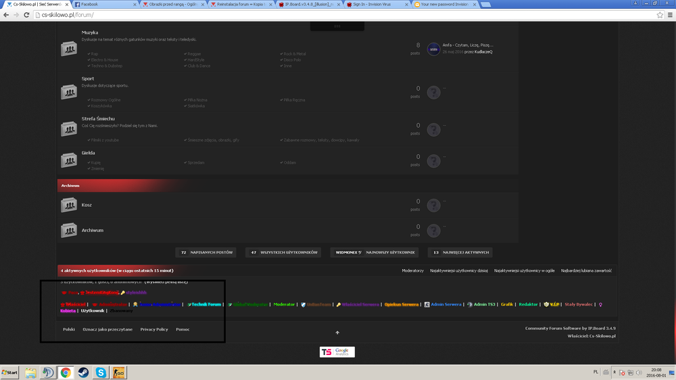Image resolution: width=676 pixels, height=380 pixels.
Task: Open the Chrome menu hamburger icon
Action: click(669, 15)
